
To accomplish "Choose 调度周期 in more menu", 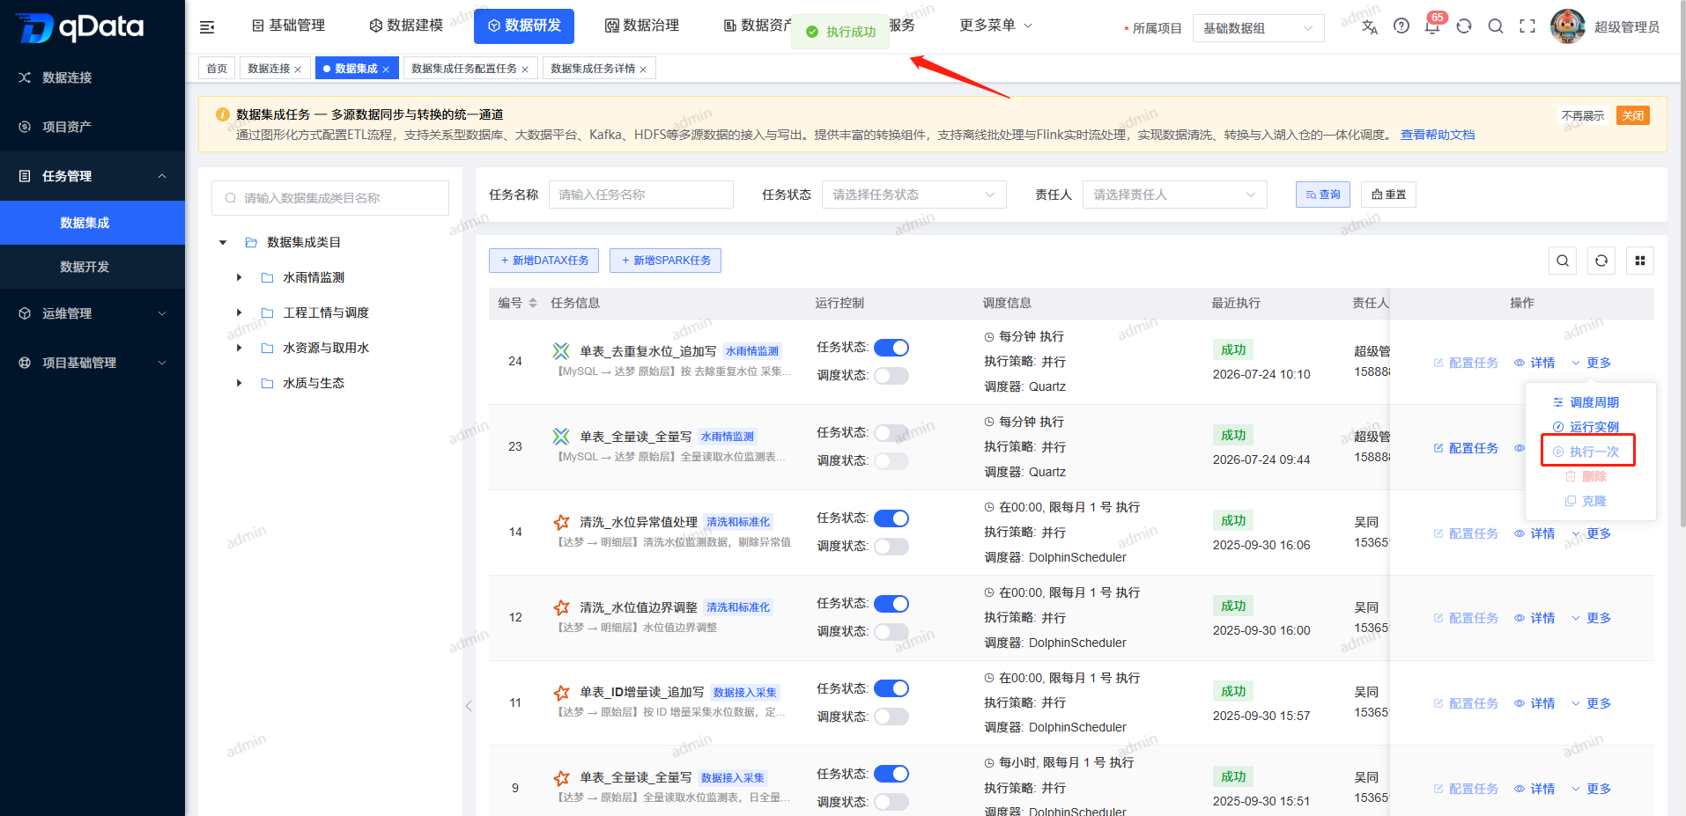I will tap(1587, 402).
